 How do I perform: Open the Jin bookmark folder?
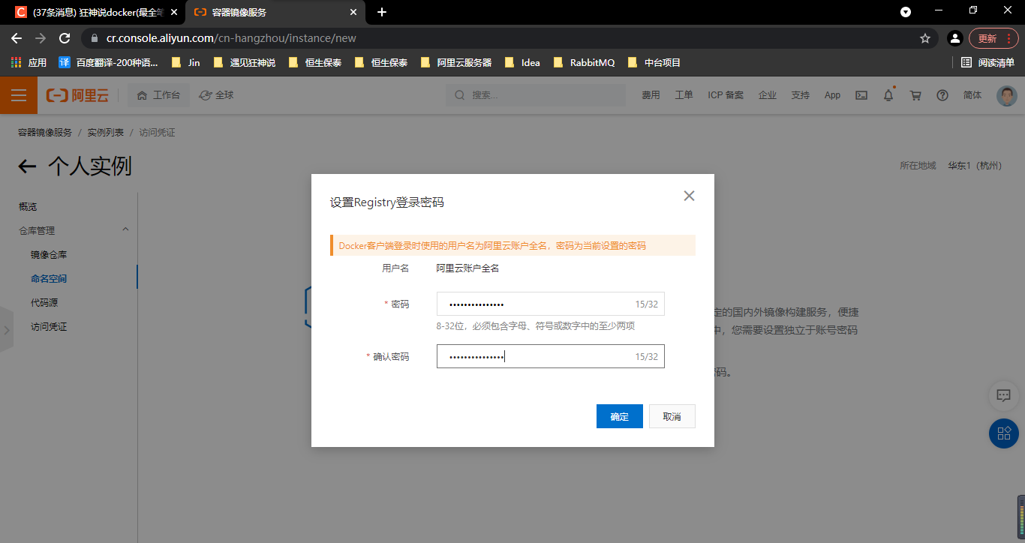click(x=186, y=62)
